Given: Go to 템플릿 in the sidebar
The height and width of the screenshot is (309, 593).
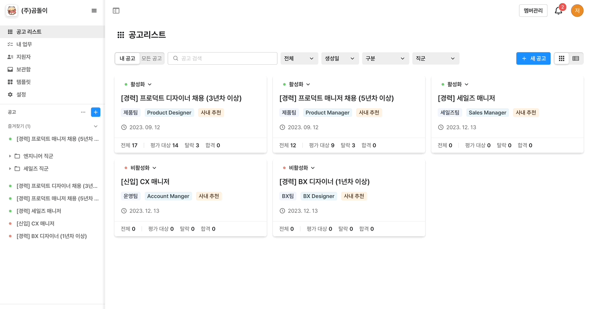Looking at the screenshot, I should [24, 82].
